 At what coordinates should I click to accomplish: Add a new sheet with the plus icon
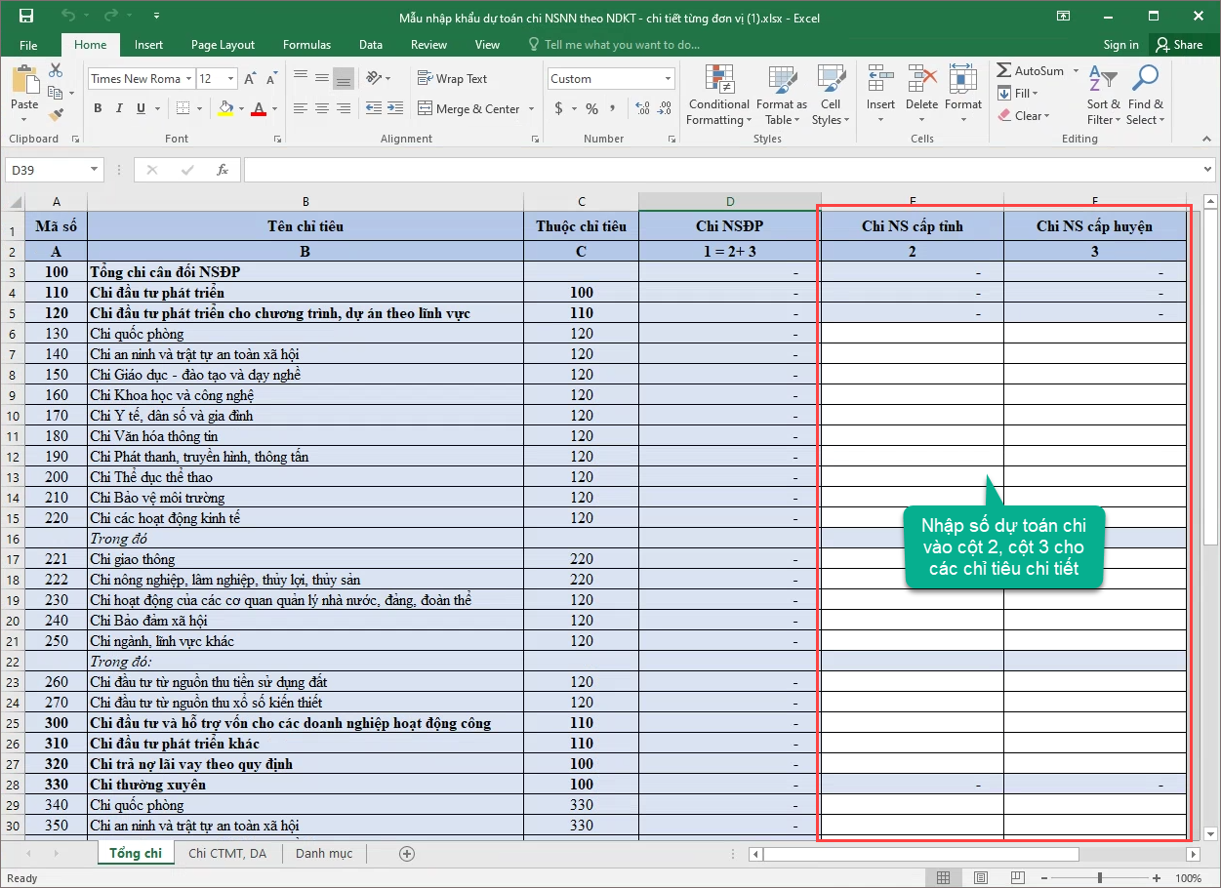[408, 854]
